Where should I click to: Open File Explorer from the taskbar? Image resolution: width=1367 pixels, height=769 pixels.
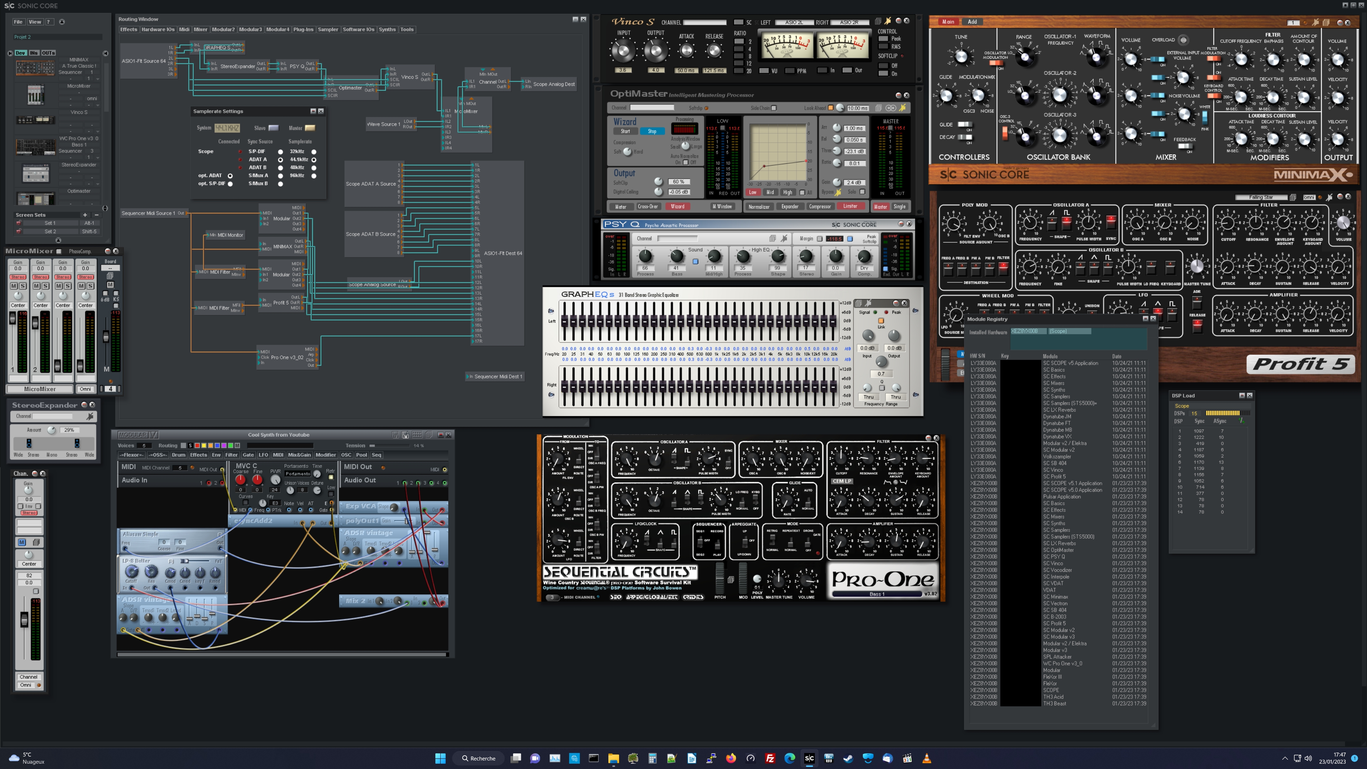pyautogui.click(x=613, y=758)
